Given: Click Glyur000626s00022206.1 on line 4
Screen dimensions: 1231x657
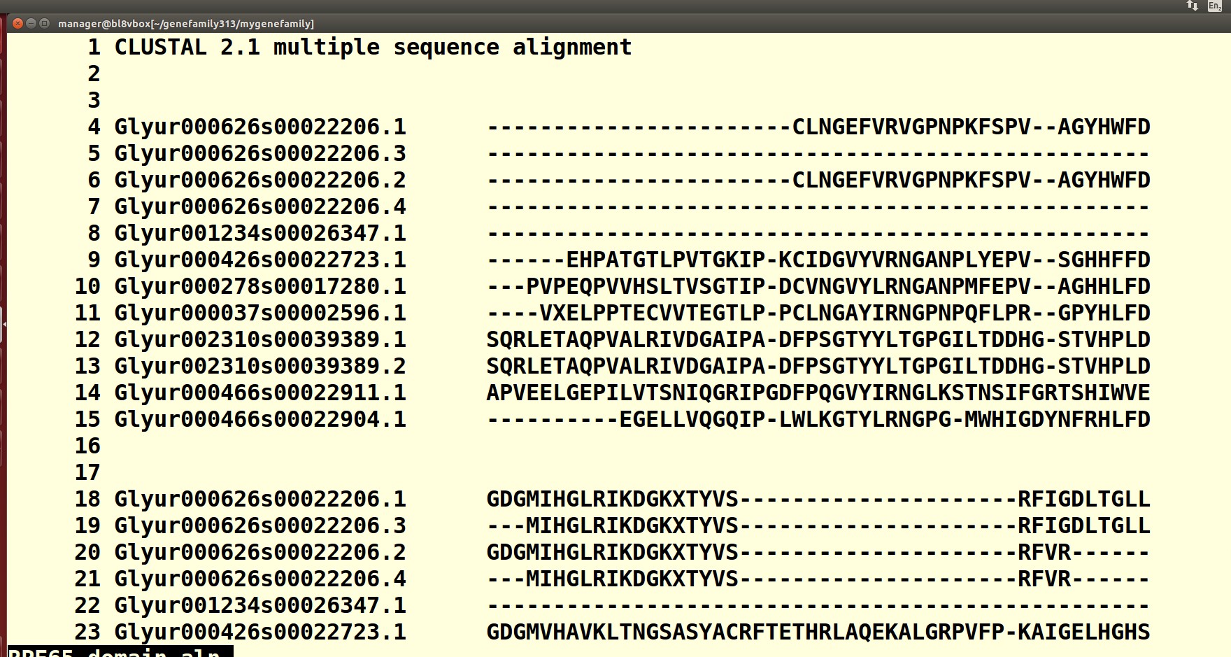Looking at the screenshot, I should 260,127.
